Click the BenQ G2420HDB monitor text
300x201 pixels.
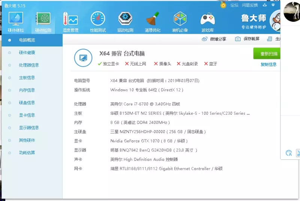click(x=154, y=150)
